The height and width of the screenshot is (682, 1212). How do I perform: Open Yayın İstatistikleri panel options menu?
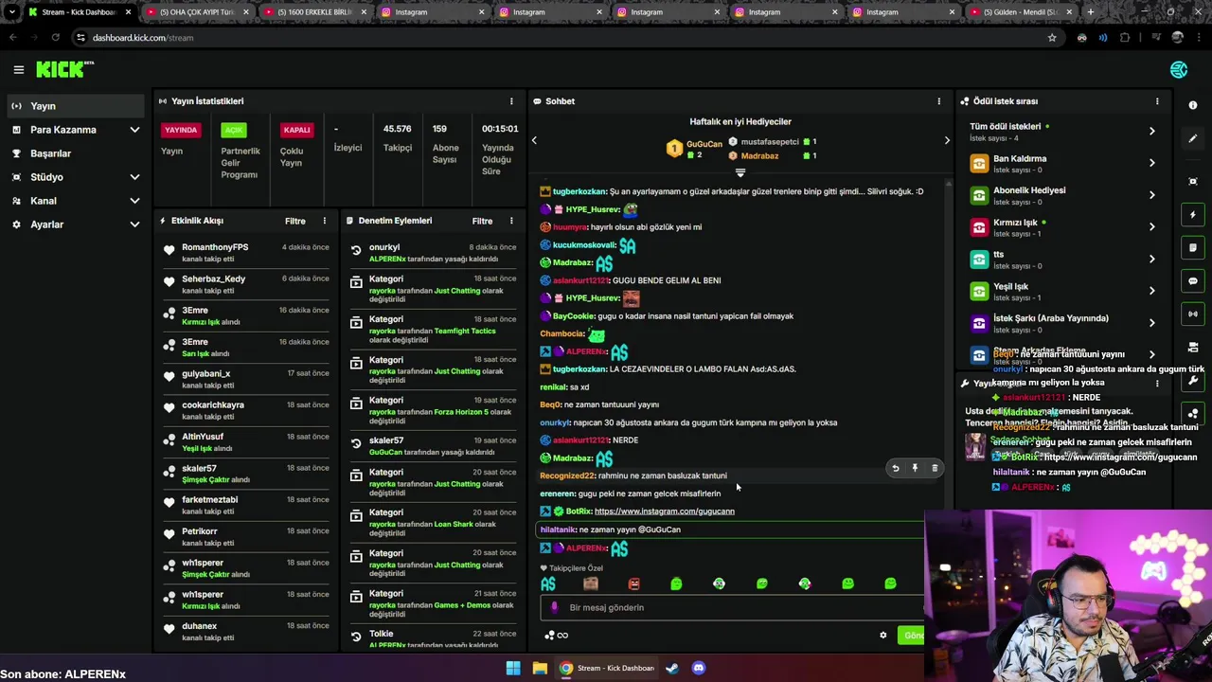(511, 101)
